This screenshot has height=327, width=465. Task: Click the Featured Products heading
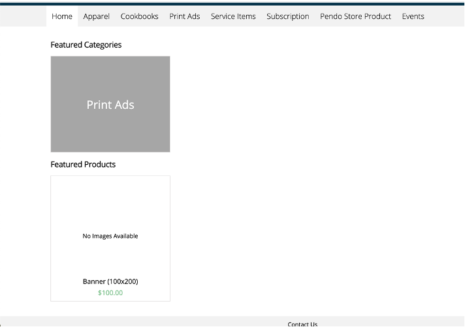coord(83,164)
